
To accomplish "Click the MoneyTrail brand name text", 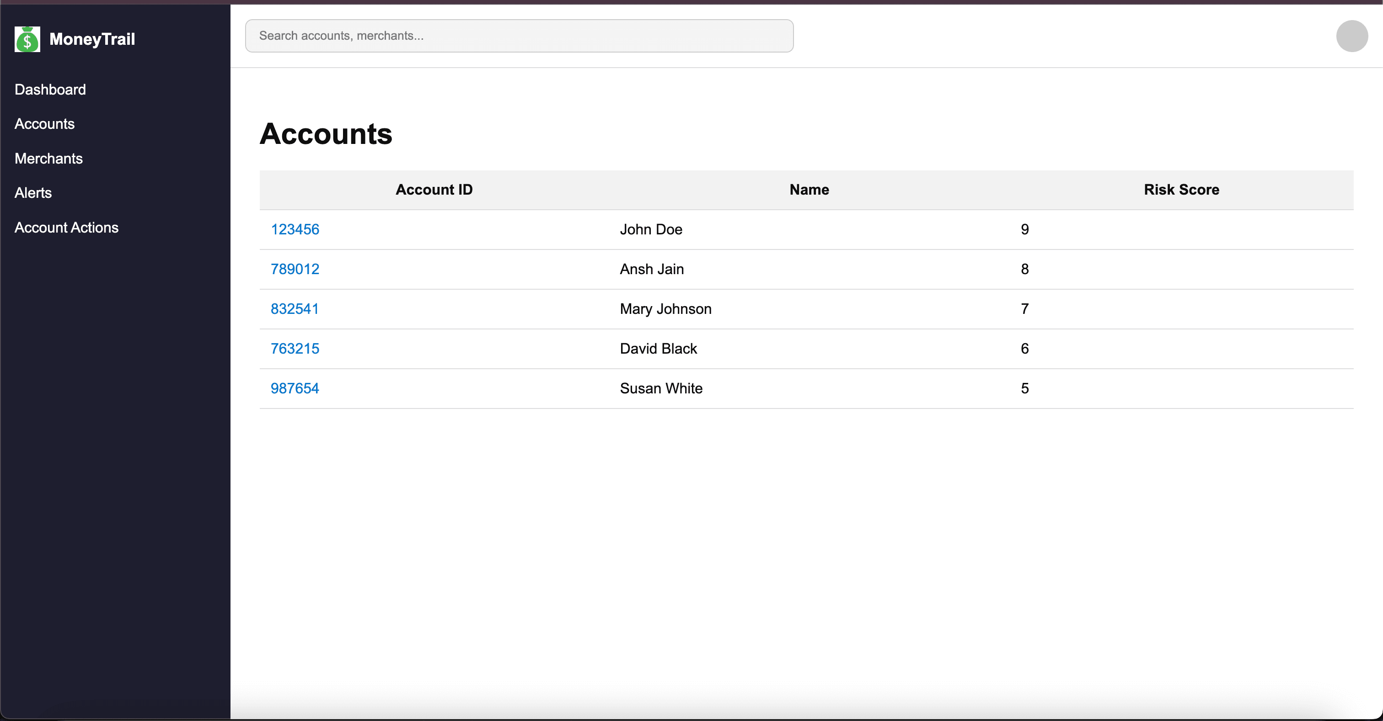I will 92,39.
